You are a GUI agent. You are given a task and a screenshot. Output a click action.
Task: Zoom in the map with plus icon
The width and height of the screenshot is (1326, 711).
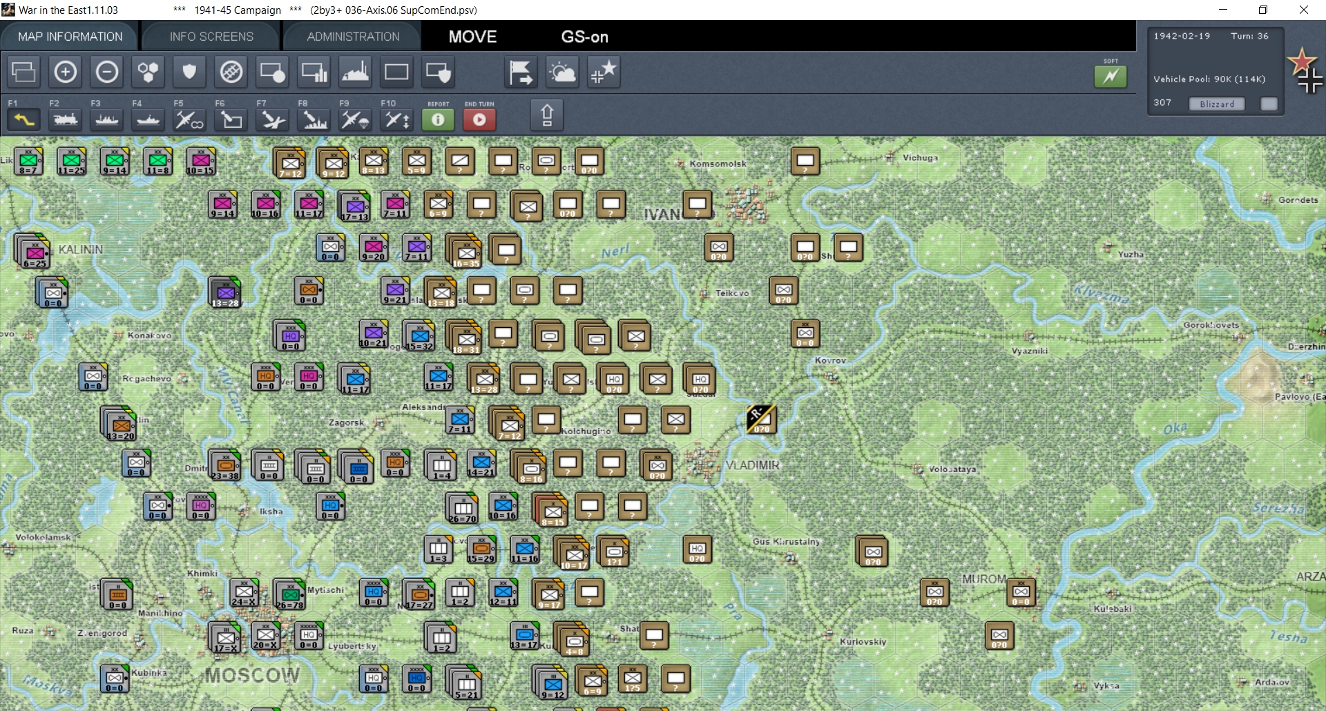[66, 72]
